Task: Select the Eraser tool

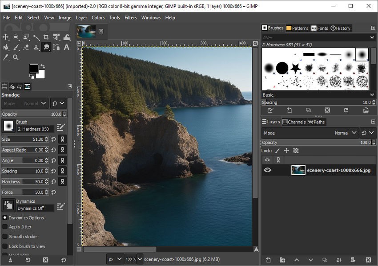Action: 26,47
